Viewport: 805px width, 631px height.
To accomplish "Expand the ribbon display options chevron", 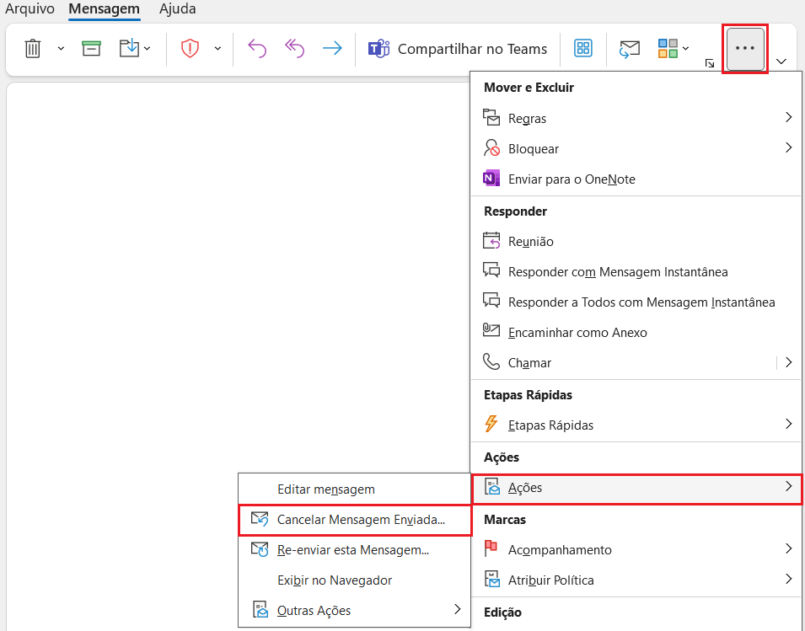I will 781,61.
